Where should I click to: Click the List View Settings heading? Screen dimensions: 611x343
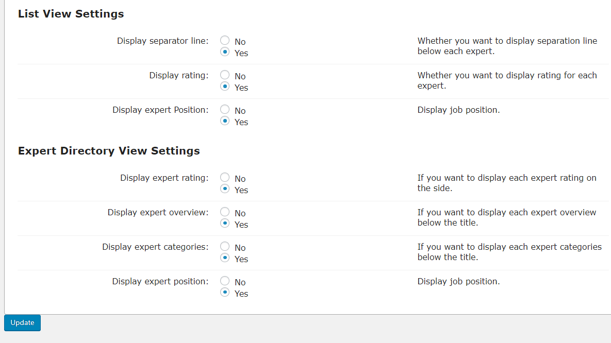(x=71, y=14)
